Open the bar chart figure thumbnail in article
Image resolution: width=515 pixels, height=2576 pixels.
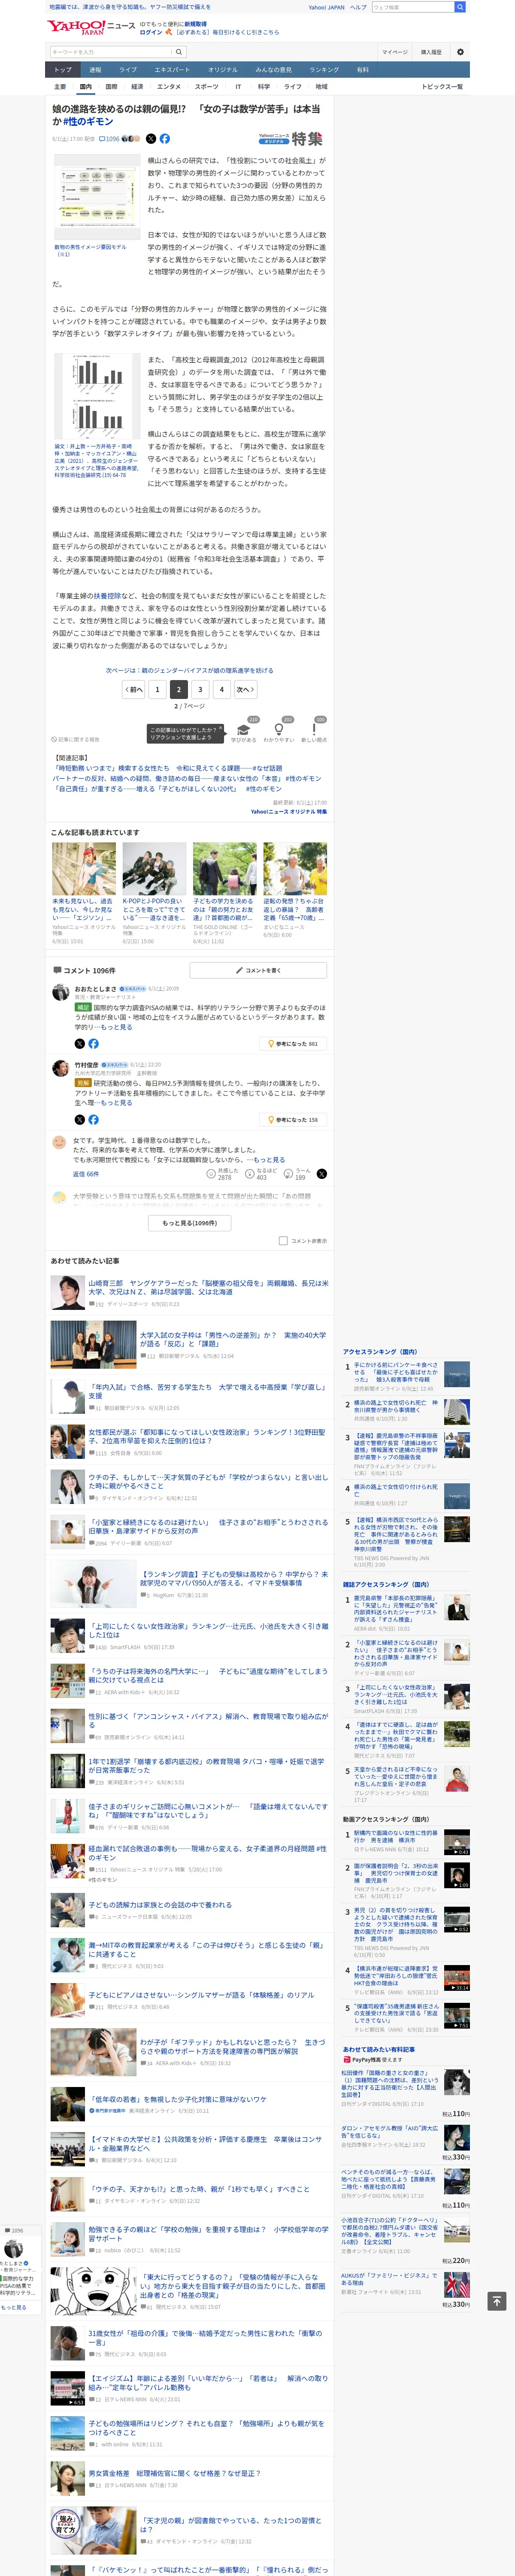click(x=96, y=396)
